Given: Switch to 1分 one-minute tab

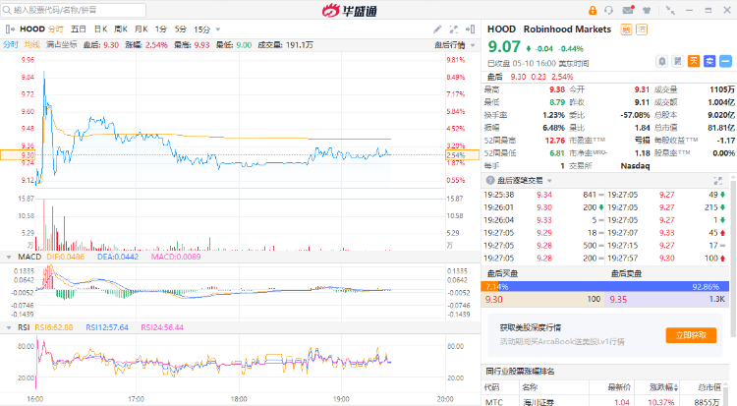Looking at the screenshot, I should (161, 29).
